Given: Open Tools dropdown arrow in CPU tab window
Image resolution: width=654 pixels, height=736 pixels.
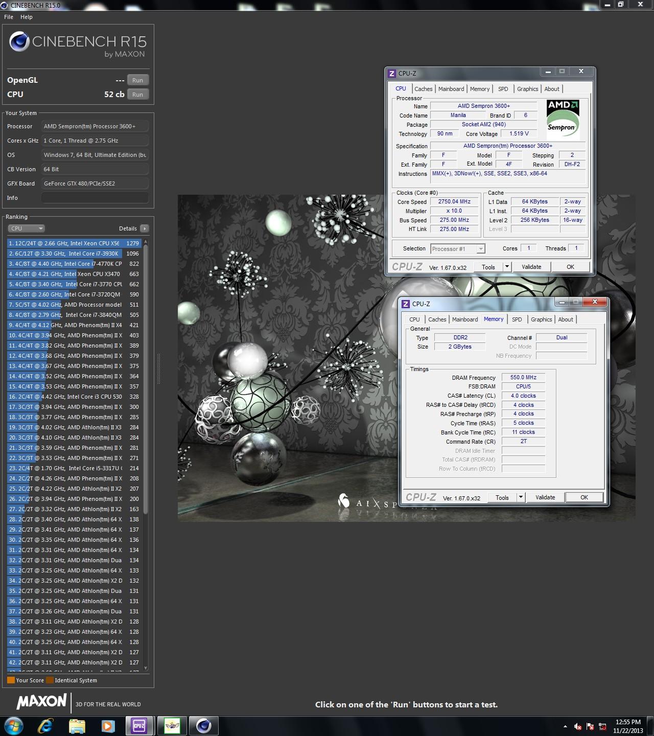Looking at the screenshot, I should (x=507, y=267).
